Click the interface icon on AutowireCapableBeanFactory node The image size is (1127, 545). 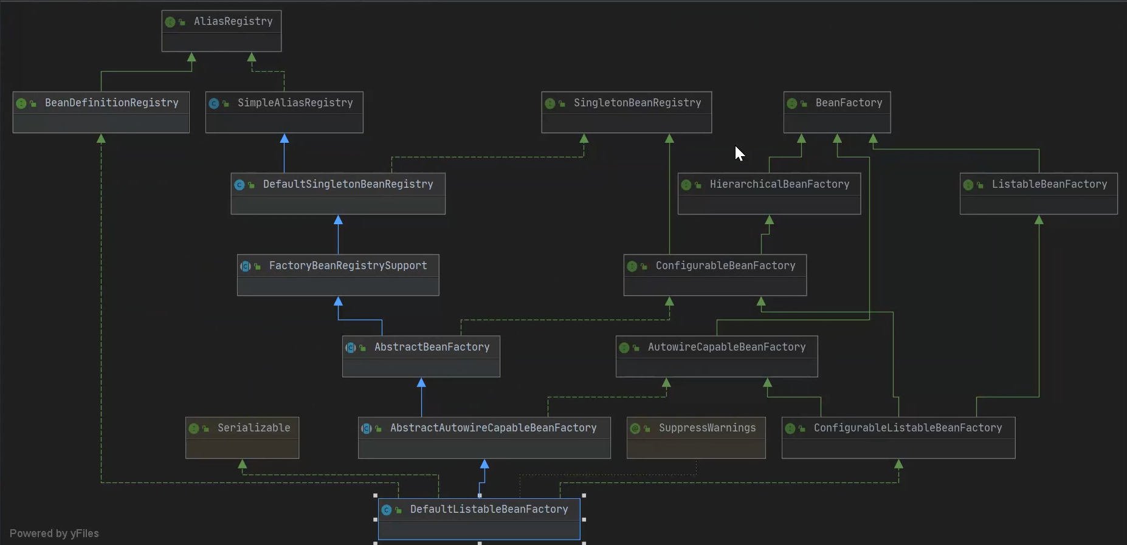click(x=624, y=348)
